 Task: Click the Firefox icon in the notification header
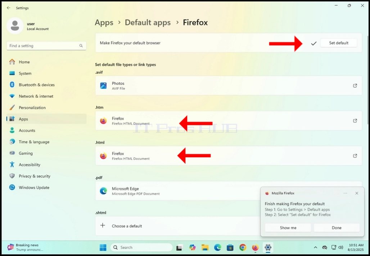[267, 194]
